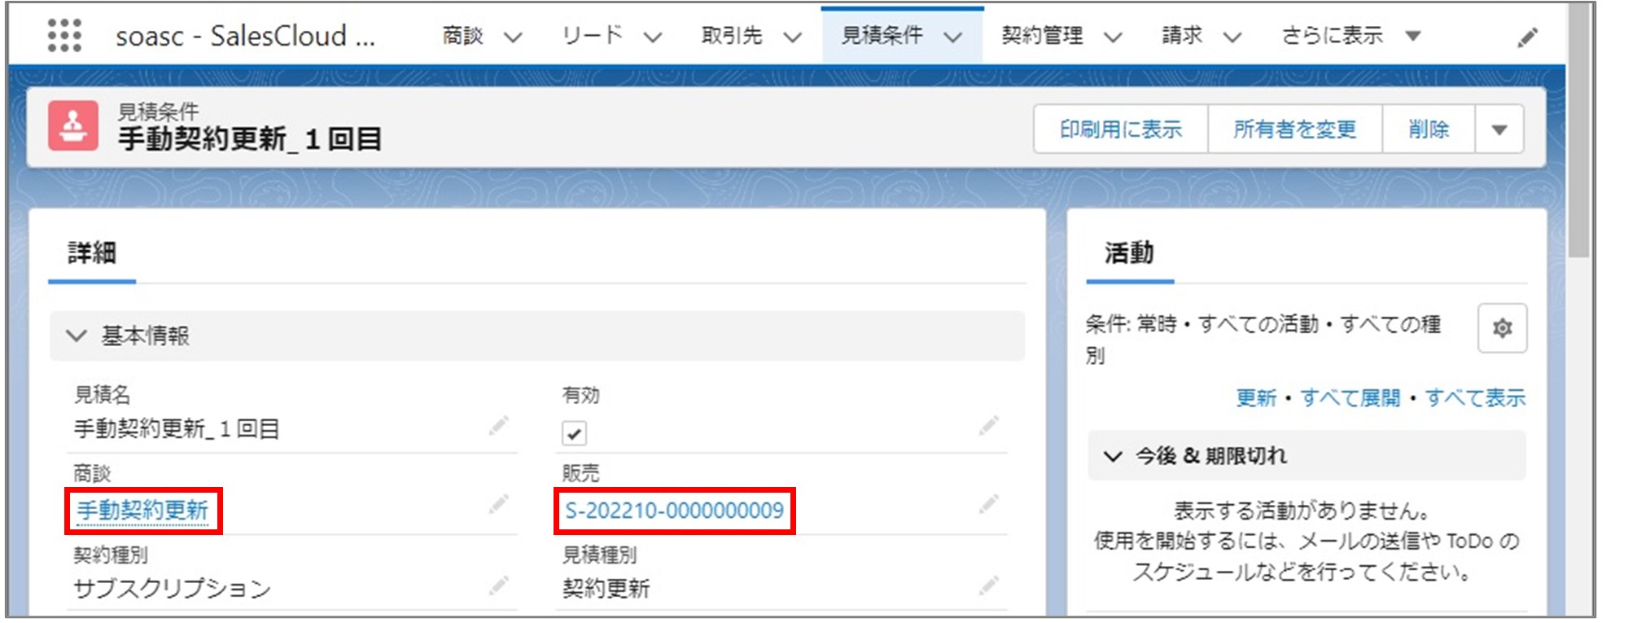Open the リード tab dropdown chevron

coord(653,37)
